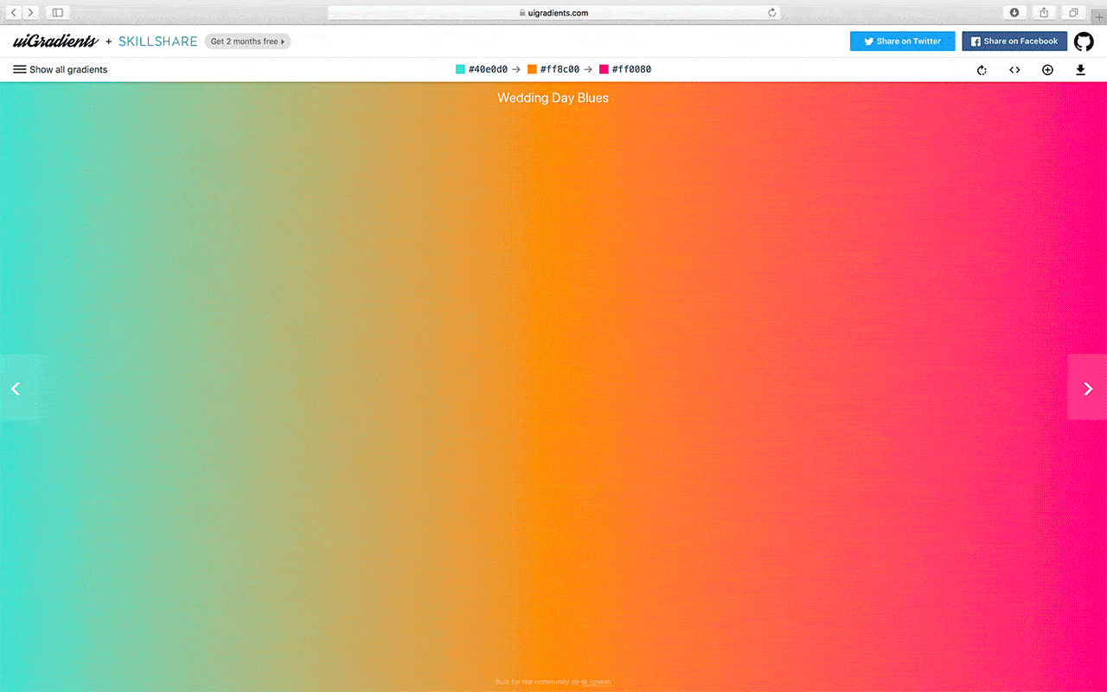Go to the previous gradient
Screen dimensions: 1107x692
(16, 388)
